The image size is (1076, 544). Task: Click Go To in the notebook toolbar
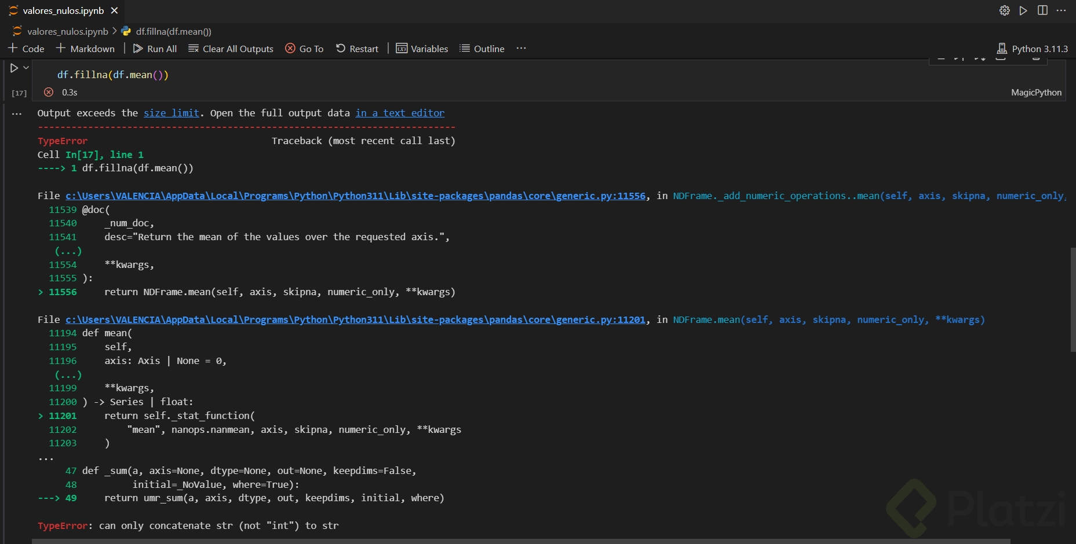click(x=304, y=49)
